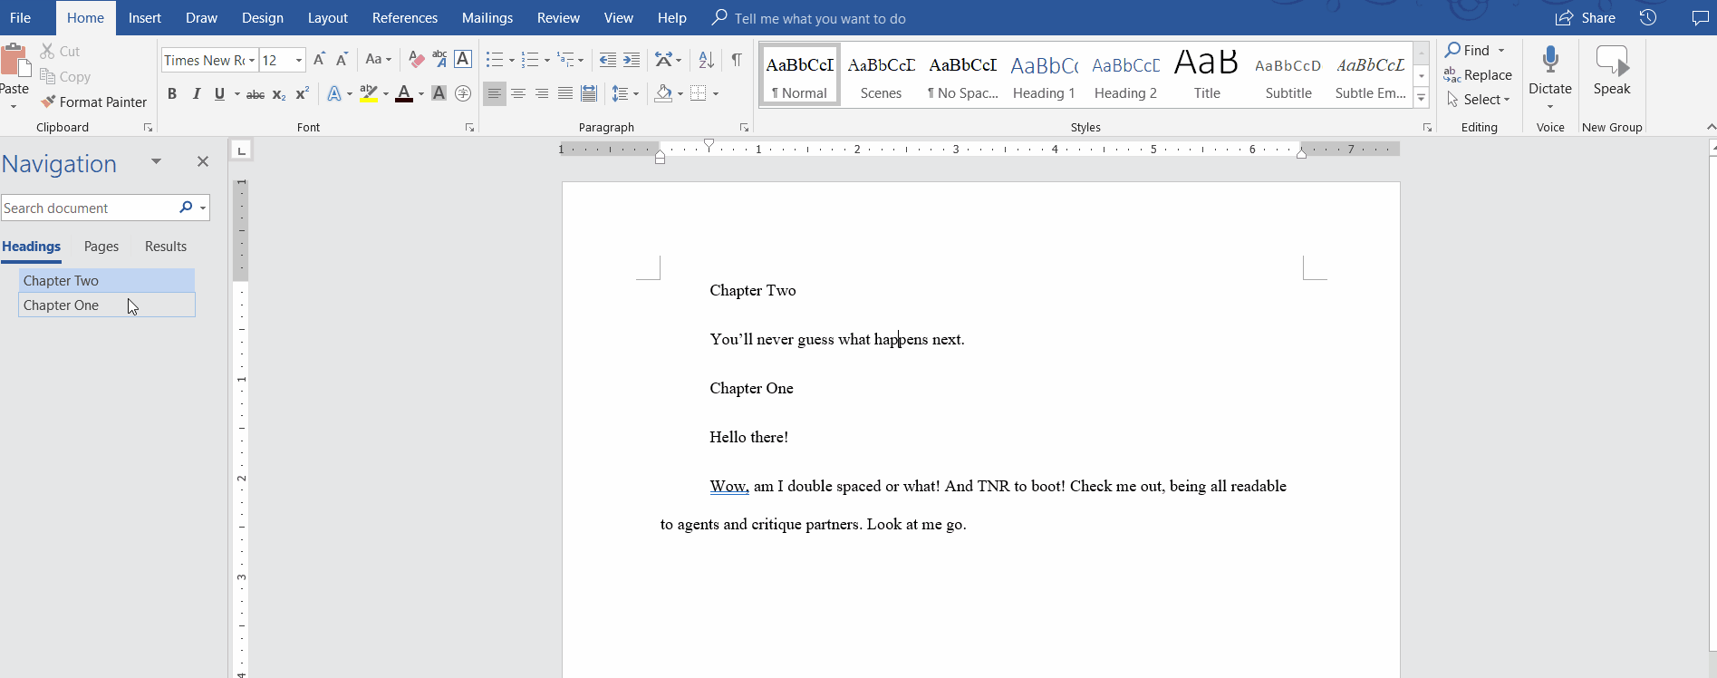
Task: Toggle Bold formatting
Action: point(172,93)
